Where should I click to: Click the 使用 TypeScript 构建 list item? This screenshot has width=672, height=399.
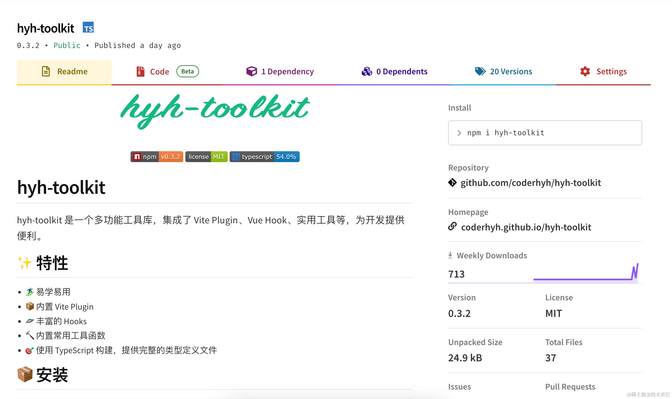[121, 350]
